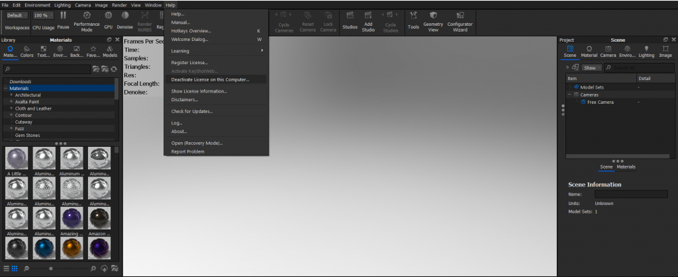Image resolution: width=678 pixels, height=277 pixels.
Task: Open the Tools toolbar icon
Action: (413, 20)
